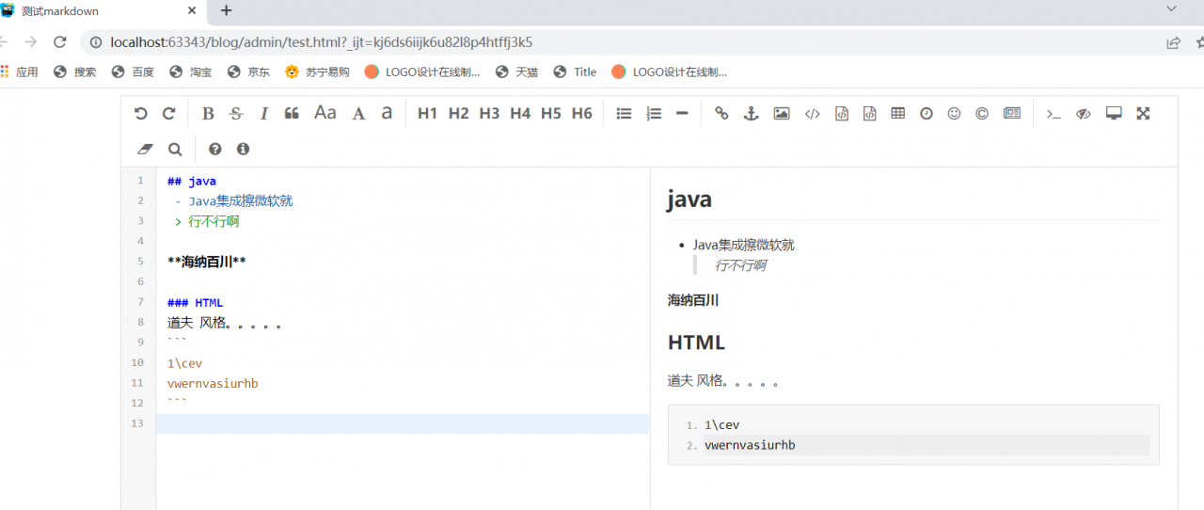Toggle live preview watch with eye-slash icon
This screenshot has width=1204, height=510.
coord(1084,114)
